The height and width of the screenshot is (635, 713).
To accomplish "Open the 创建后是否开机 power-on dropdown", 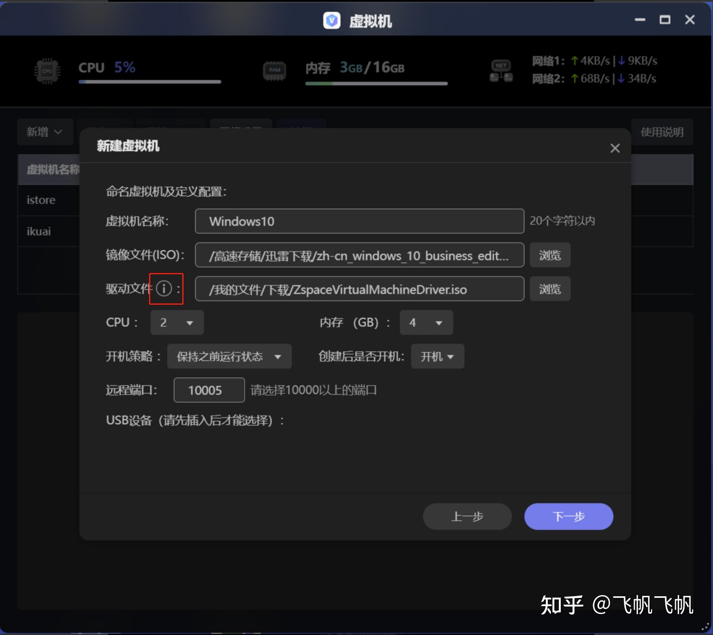I will click(x=437, y=356).
